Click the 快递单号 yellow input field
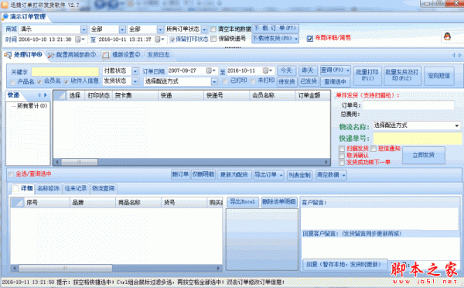This screenshot has height=288, width=464. tap(418, 139)
